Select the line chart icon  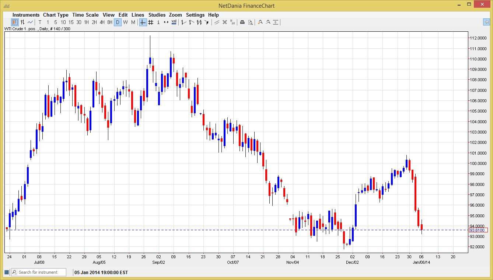[30, 22]
